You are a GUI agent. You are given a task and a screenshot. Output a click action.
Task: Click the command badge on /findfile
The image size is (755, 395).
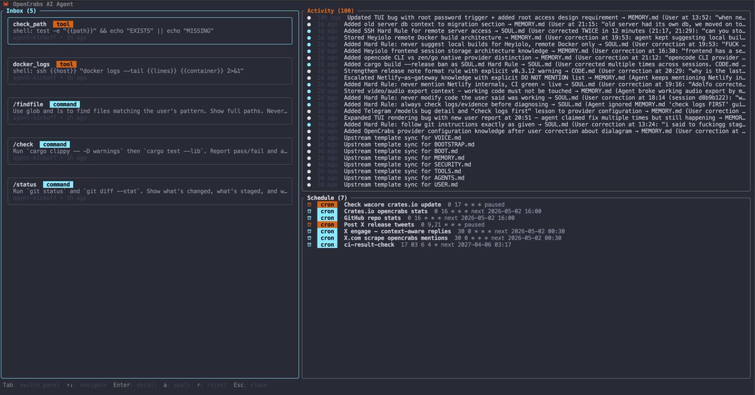[64, 104]
